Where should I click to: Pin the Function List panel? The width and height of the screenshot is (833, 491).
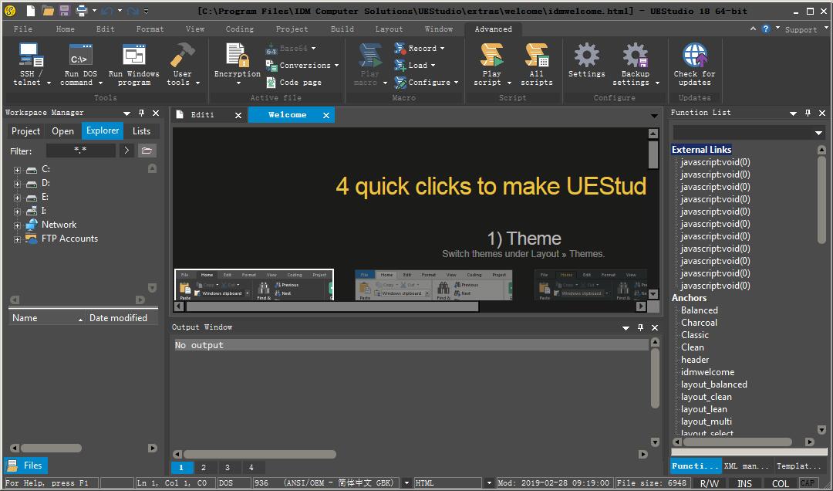[x=808, y=113]
